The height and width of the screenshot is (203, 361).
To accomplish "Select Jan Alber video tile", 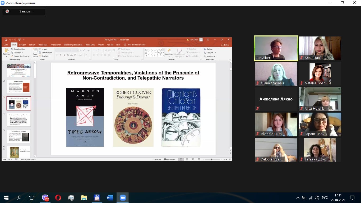I will [276, 48].
